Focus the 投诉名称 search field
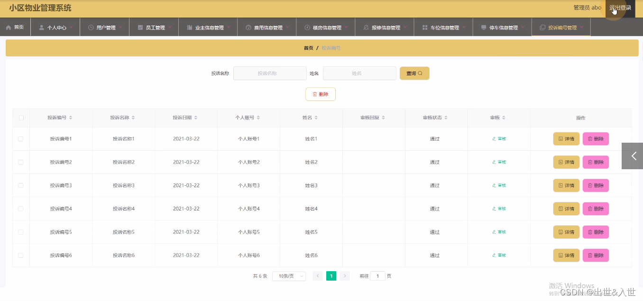 [x=270, y=73]
